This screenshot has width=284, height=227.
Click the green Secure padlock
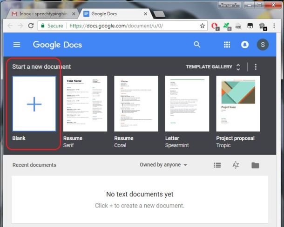tap(43, 26)
